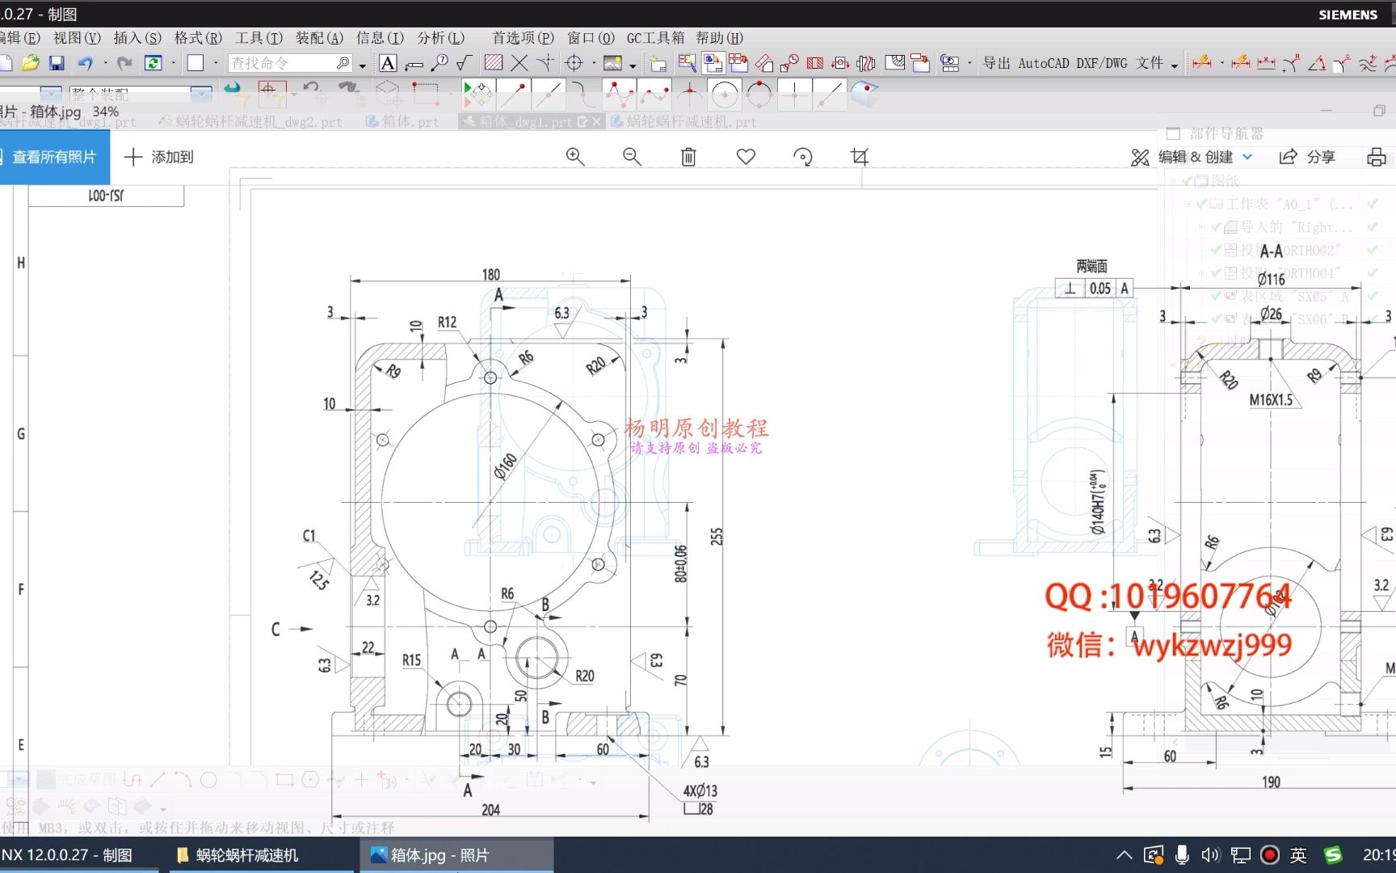The width and height of the screenshot is (1396, 873).
Task: Expand the 导入的 Right tree node
Action: pyautogui.click(x=1203, y=227)
